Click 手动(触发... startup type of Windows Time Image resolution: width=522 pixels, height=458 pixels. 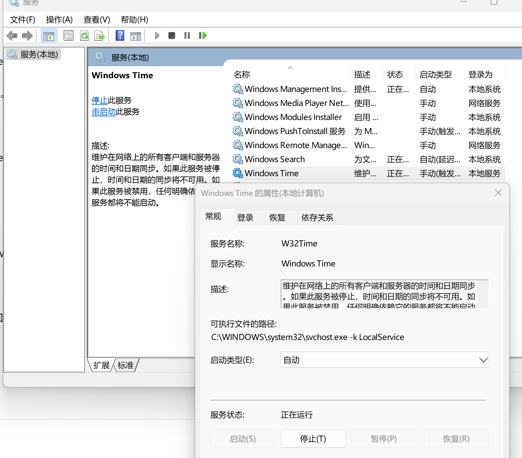pos(440,173)
